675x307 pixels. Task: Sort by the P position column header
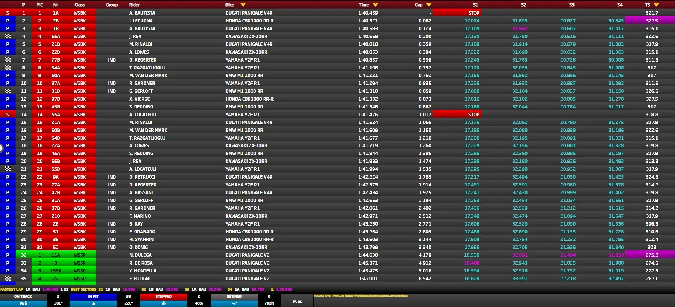24,5
